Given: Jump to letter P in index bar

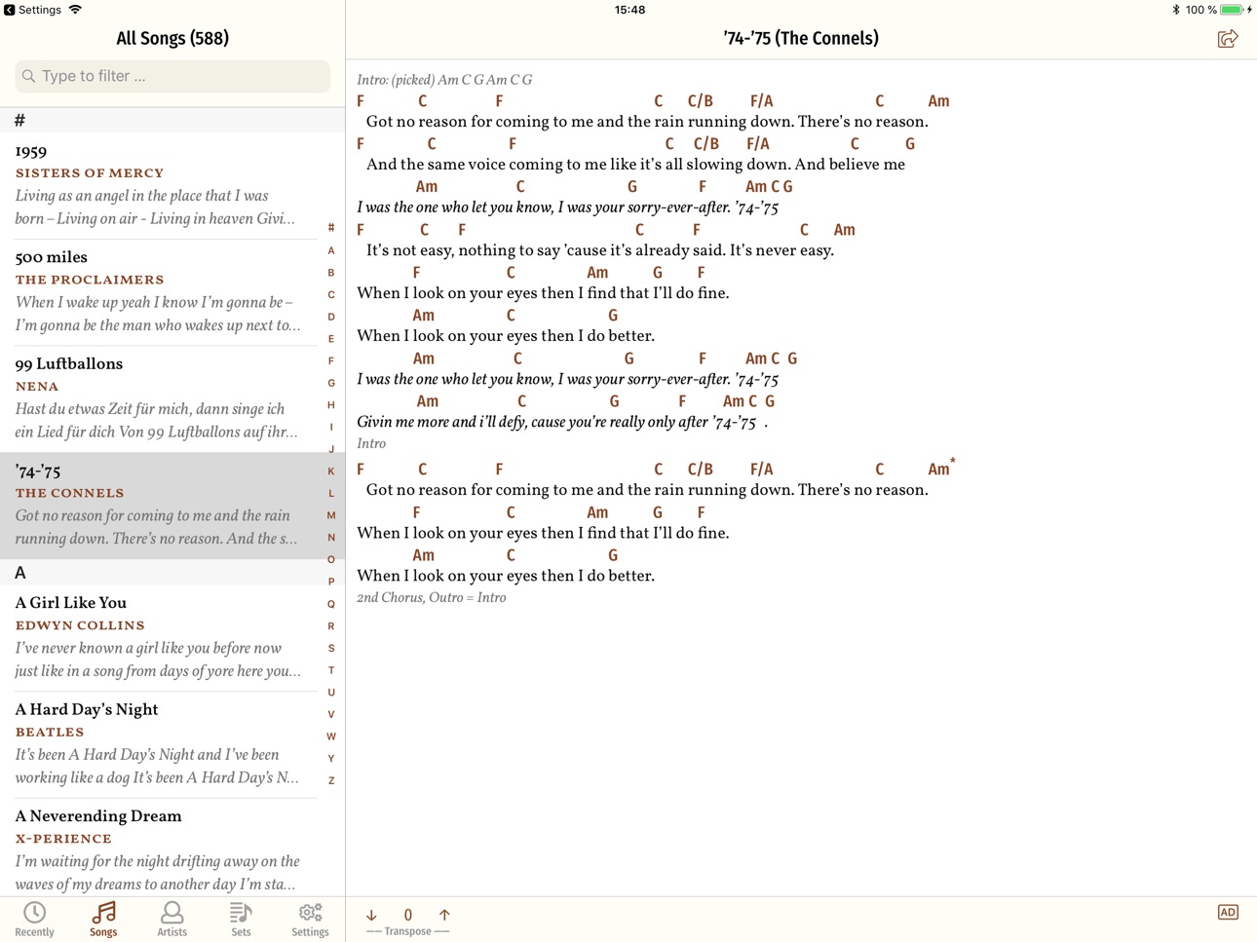Looking at the screenshot, I should pos(331,582).
